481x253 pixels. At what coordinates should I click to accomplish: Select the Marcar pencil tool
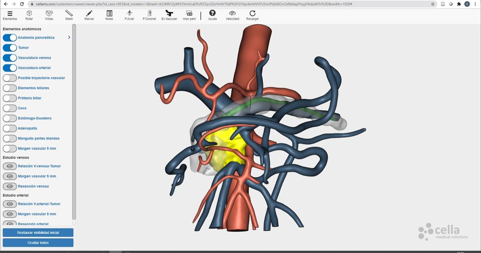pos(89,15)
